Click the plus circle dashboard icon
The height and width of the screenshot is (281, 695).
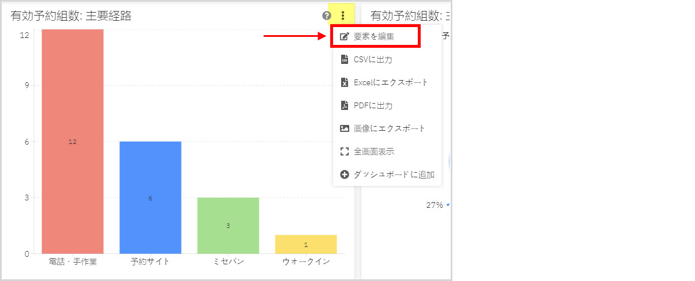(x=345, y=174)
